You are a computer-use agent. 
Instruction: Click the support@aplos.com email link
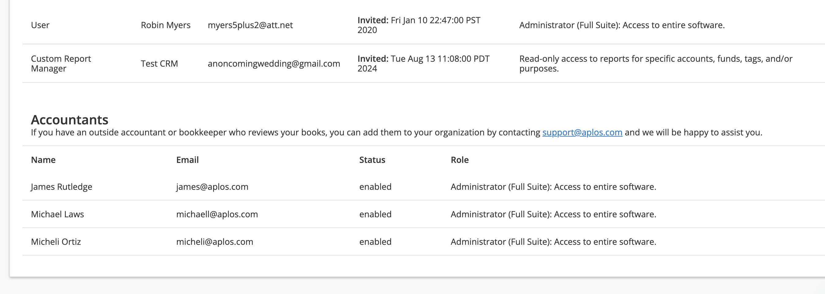582,132
